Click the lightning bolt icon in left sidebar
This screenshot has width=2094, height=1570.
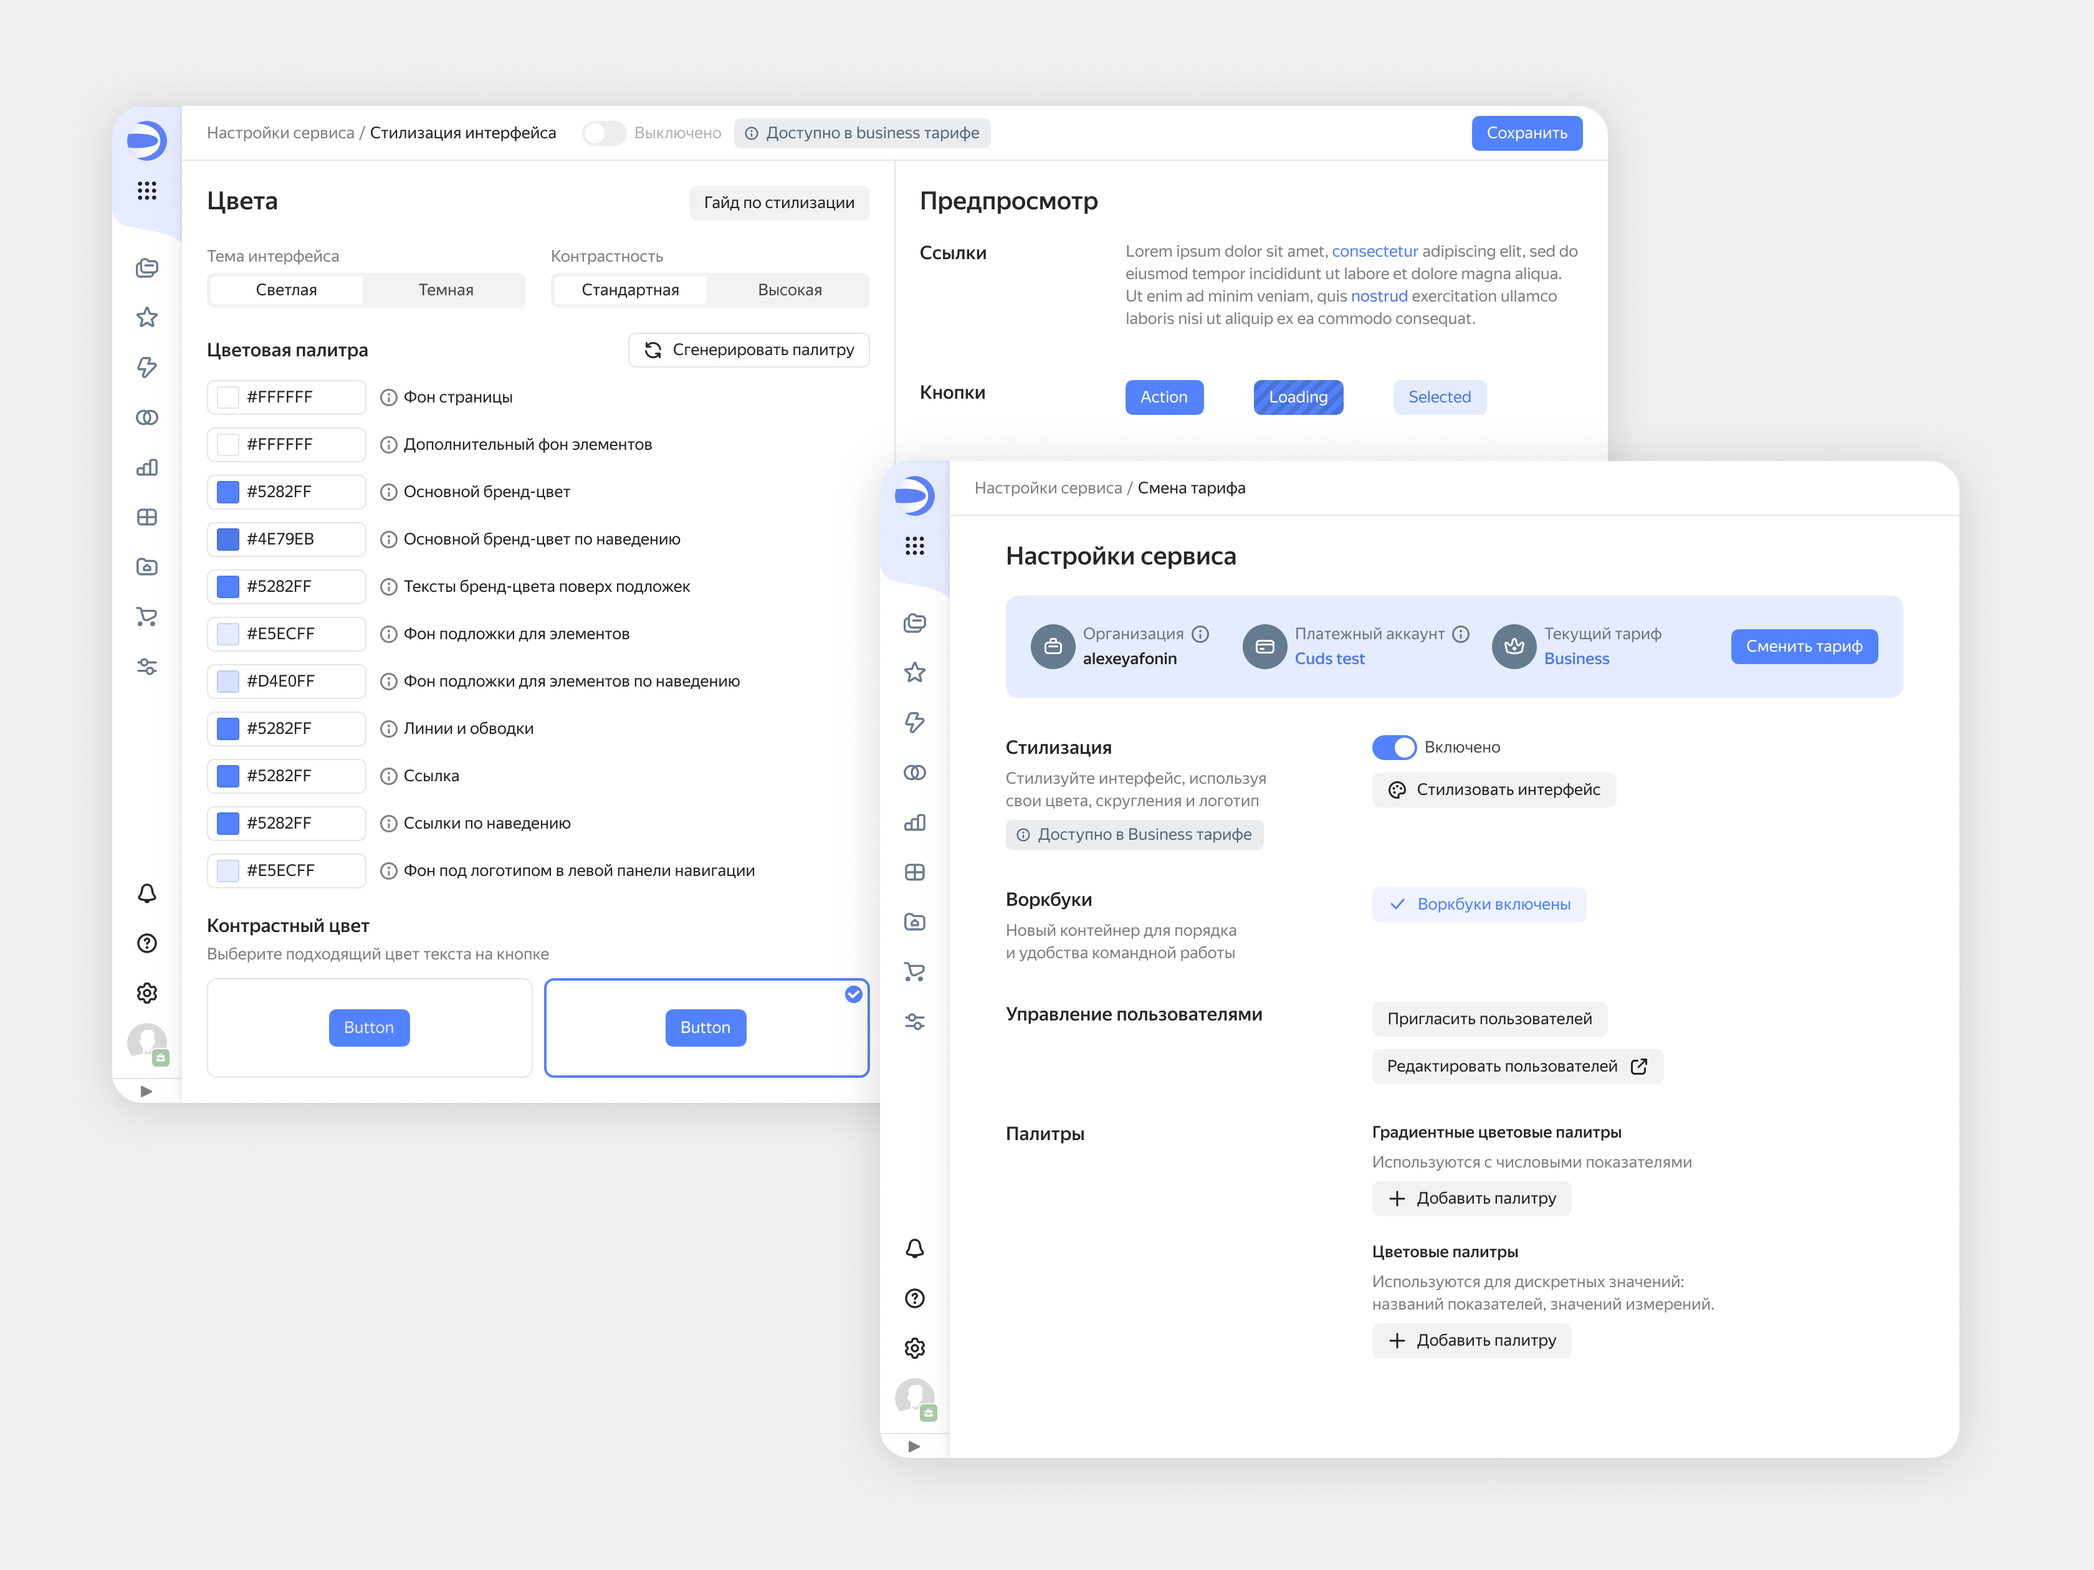click(146, 367)
